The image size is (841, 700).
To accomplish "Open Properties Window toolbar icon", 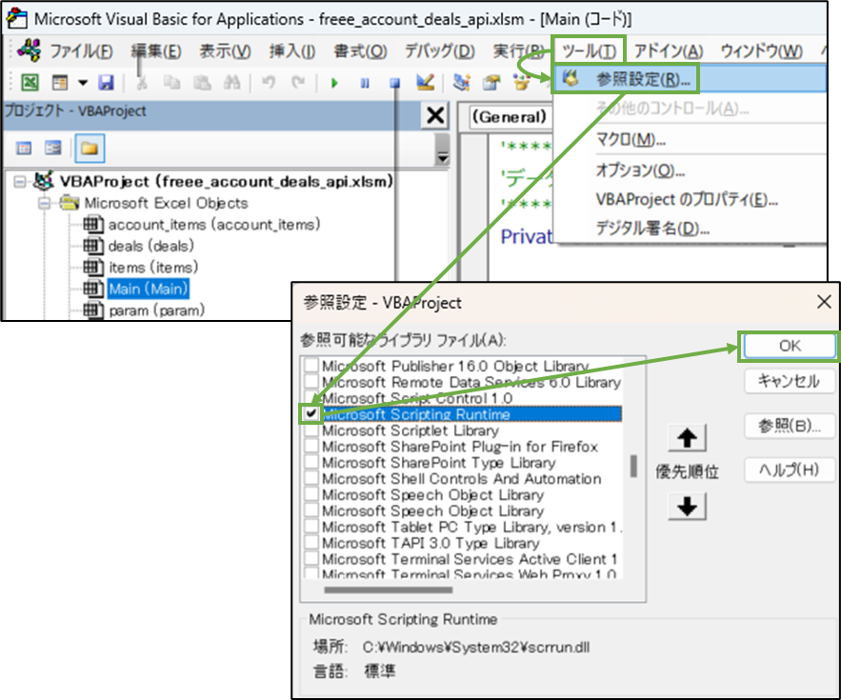I will coord(491,82).
